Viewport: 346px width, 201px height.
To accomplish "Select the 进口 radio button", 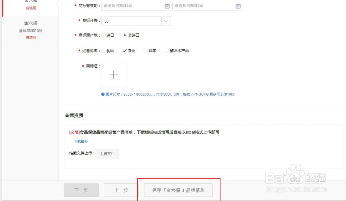I will [x=103, y=35].
